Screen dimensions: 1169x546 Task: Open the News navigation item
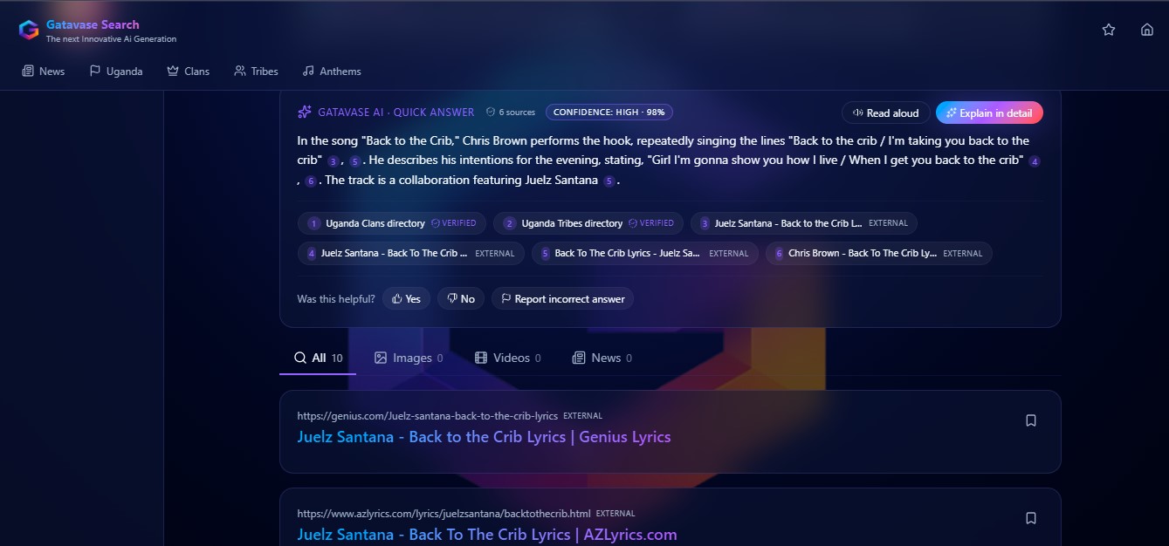[x=43, y=72]
